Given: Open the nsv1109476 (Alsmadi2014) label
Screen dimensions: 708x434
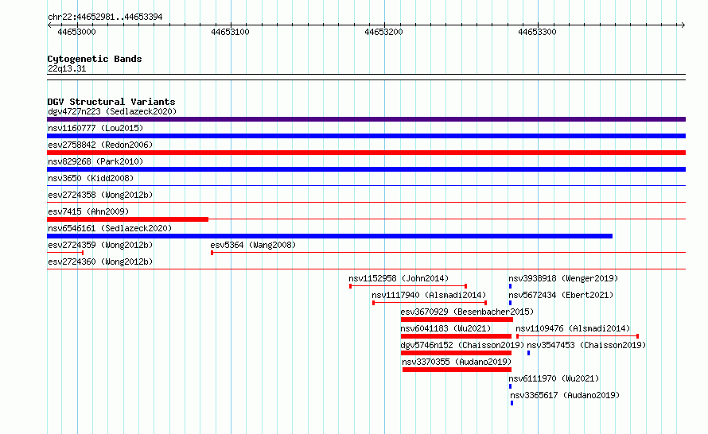Looking at the screenshot, I should coord(573,328).
